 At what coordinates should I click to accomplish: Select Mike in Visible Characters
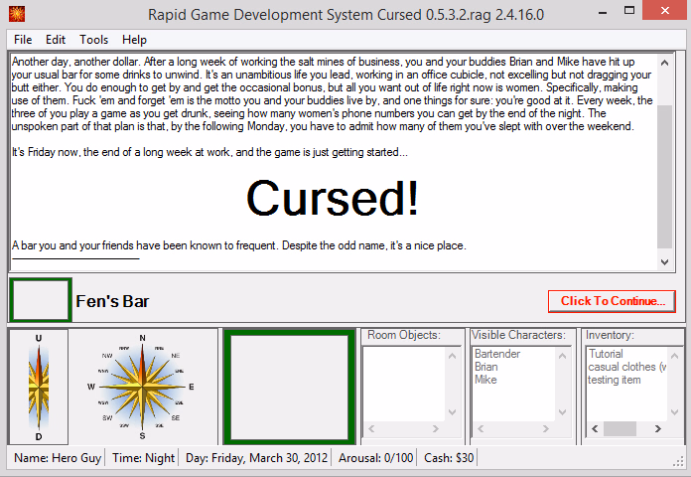(x=485, y=380)
